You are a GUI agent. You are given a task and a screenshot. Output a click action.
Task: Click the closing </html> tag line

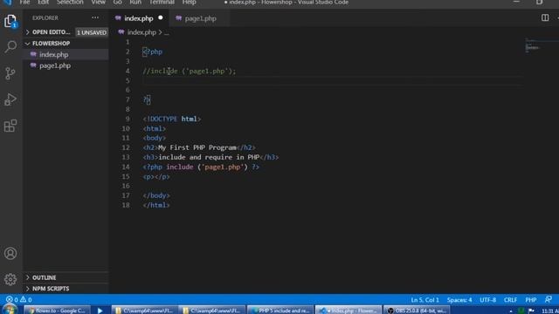click(x=156, y=205)
